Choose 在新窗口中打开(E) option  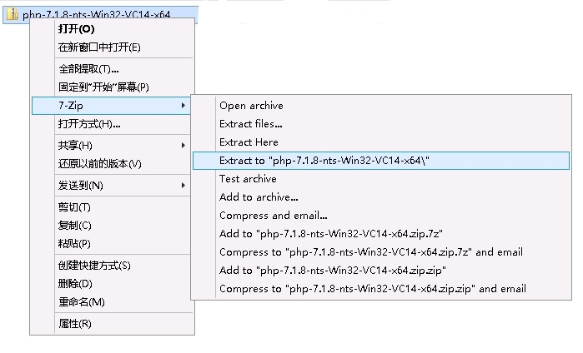point(99,47)
